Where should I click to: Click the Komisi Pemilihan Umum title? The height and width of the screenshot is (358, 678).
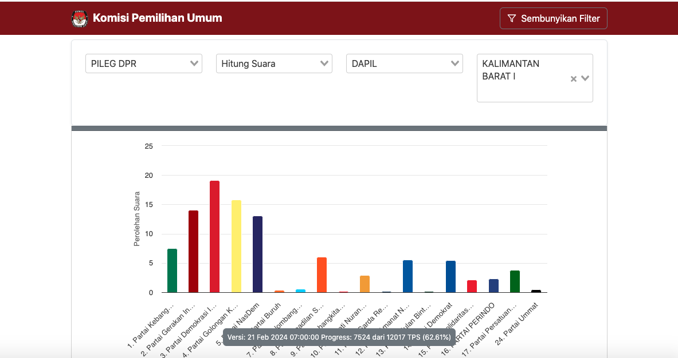click(158, 18)
